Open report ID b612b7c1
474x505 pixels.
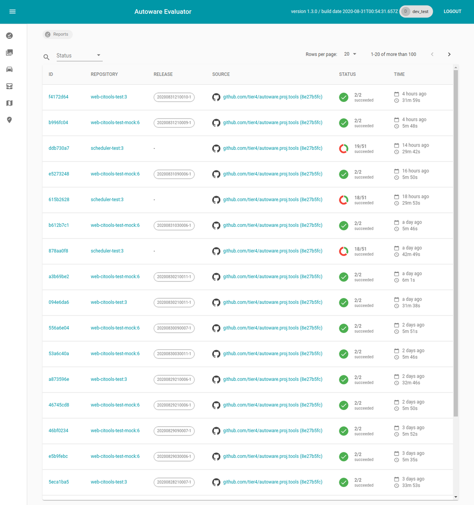pos(59,225)
